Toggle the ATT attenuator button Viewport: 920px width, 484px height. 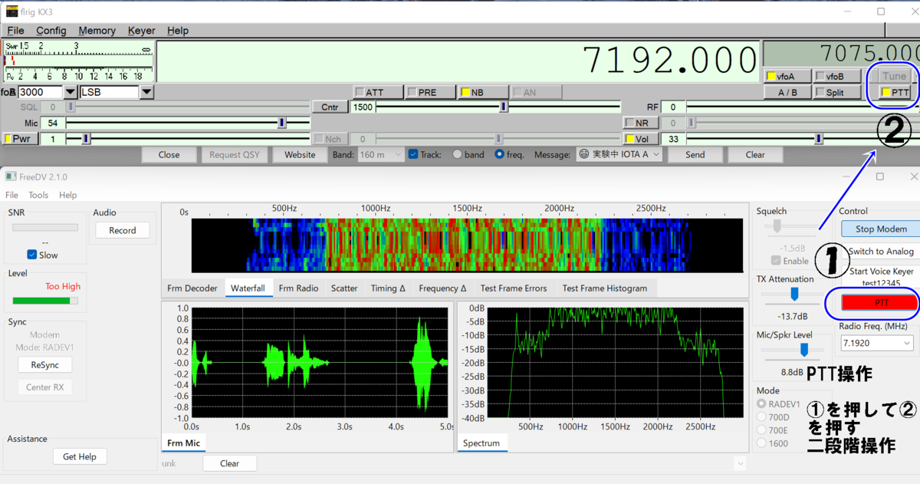click(379, 92)
